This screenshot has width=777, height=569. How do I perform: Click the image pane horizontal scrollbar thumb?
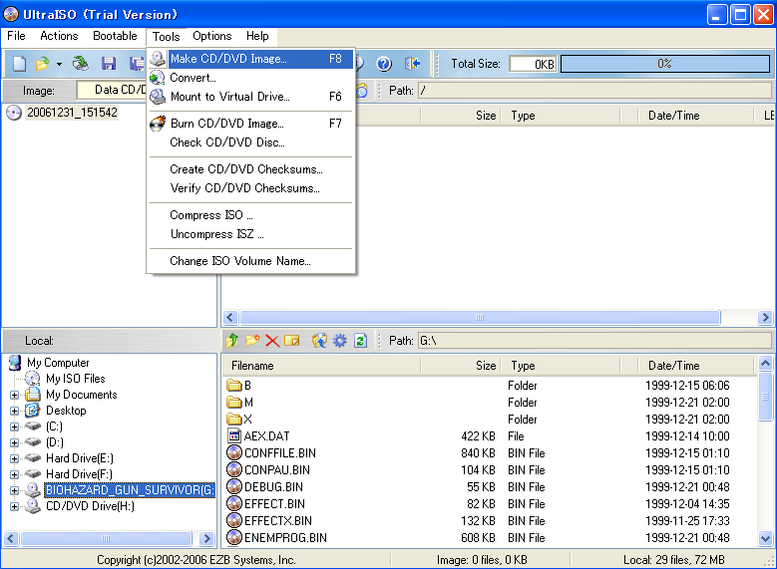(x=479, y=317)
